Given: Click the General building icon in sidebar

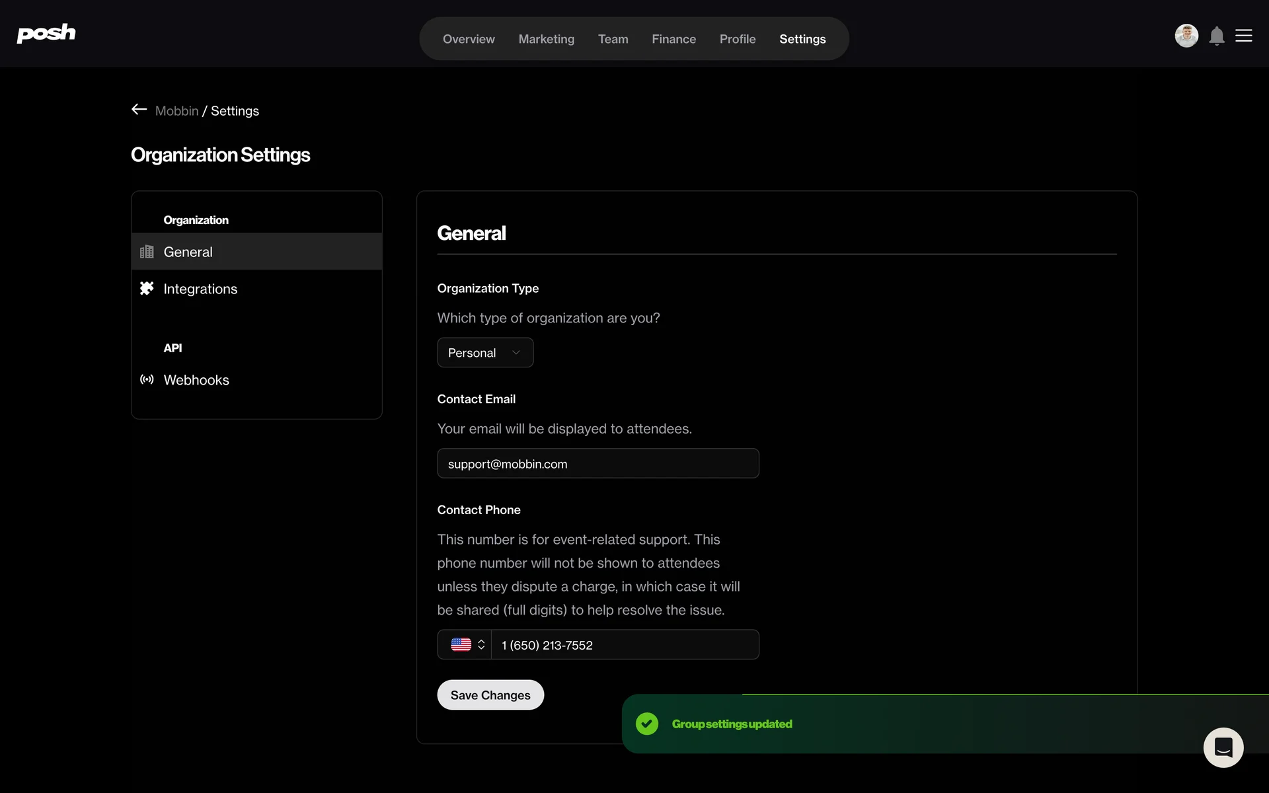Looking at the screenshot, I should 147,252.
